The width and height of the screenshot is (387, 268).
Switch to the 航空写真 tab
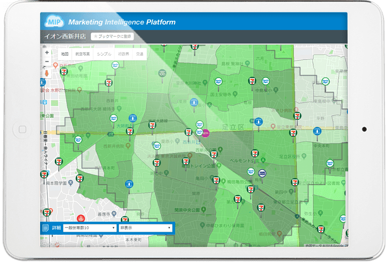tap(82, 54)
